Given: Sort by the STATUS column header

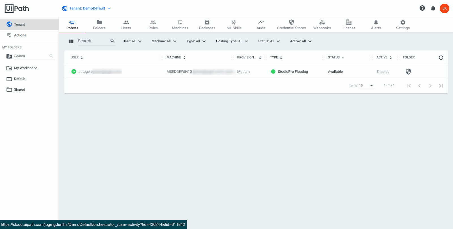Looking at the screenshot, I should (x=336, y=58).
